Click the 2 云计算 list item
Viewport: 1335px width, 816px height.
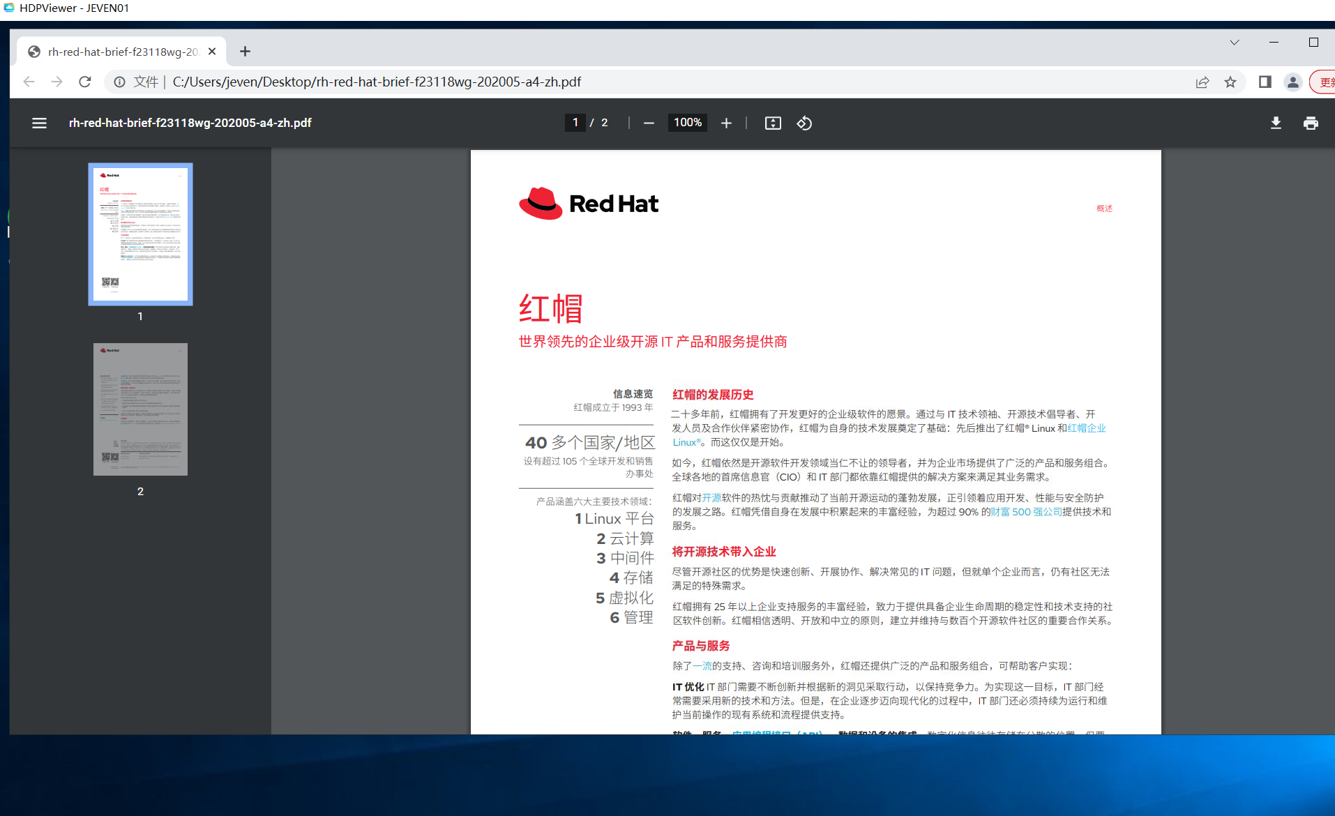[x=625, y=538]
